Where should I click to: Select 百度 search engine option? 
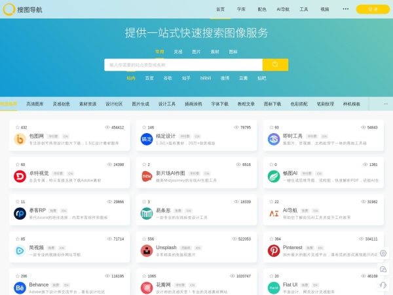coord(149,78)
